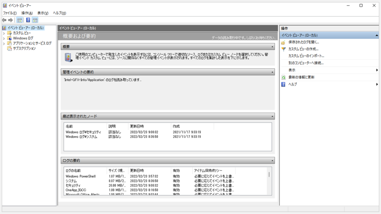Expand the Windows ログ tree node
The image size is (381, 214).
tap(4, 38)
